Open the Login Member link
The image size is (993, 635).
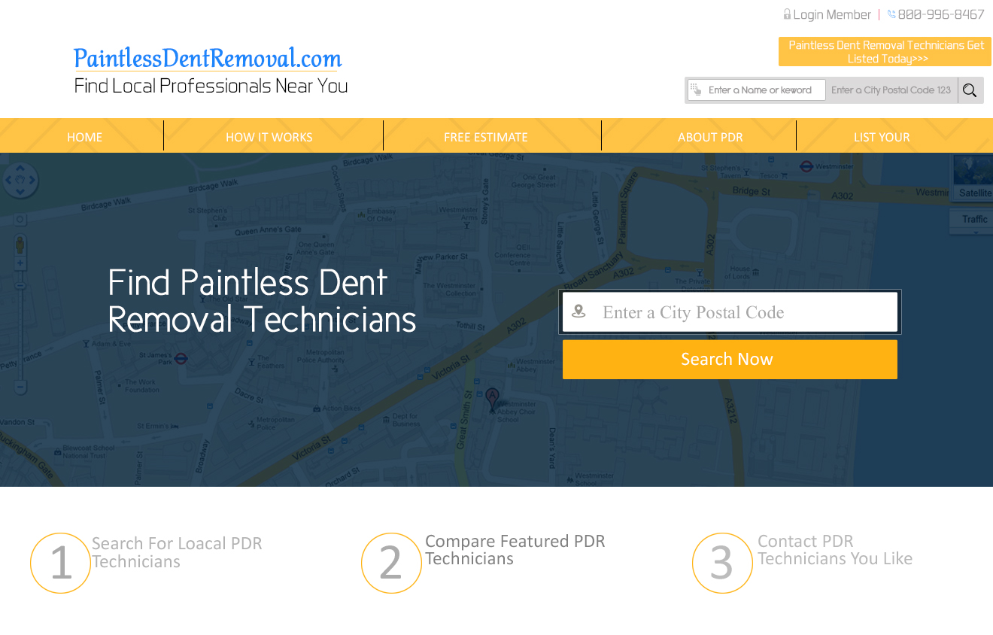pyautogui.click(x=831, y=15)
